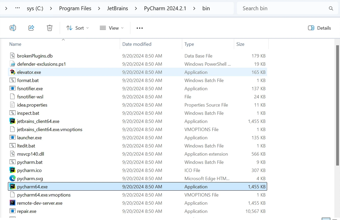
Task: Click the fsnotifier-wsl blank file icon
Action: (12, 97)
